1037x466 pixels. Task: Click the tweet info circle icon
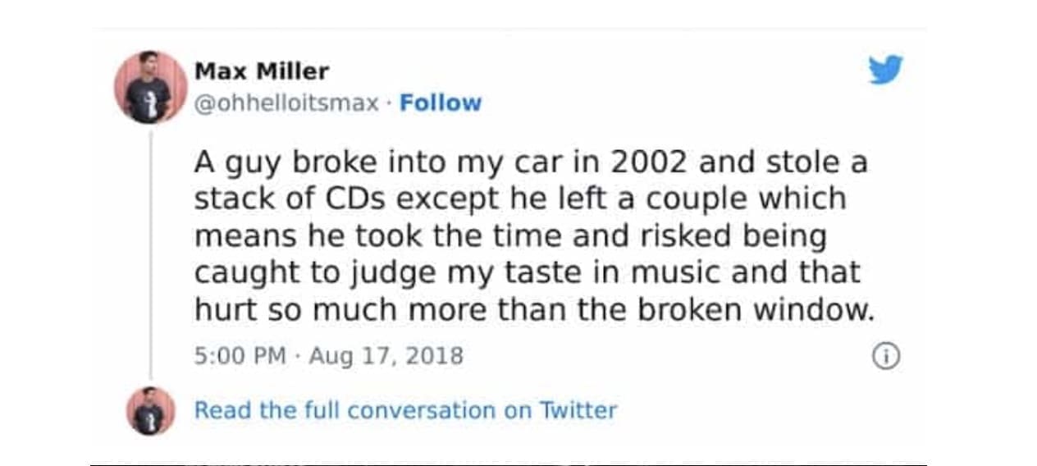[885, 357]
